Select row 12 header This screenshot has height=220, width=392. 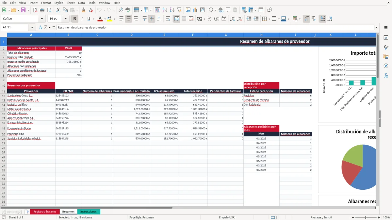[x=3, y=96]
